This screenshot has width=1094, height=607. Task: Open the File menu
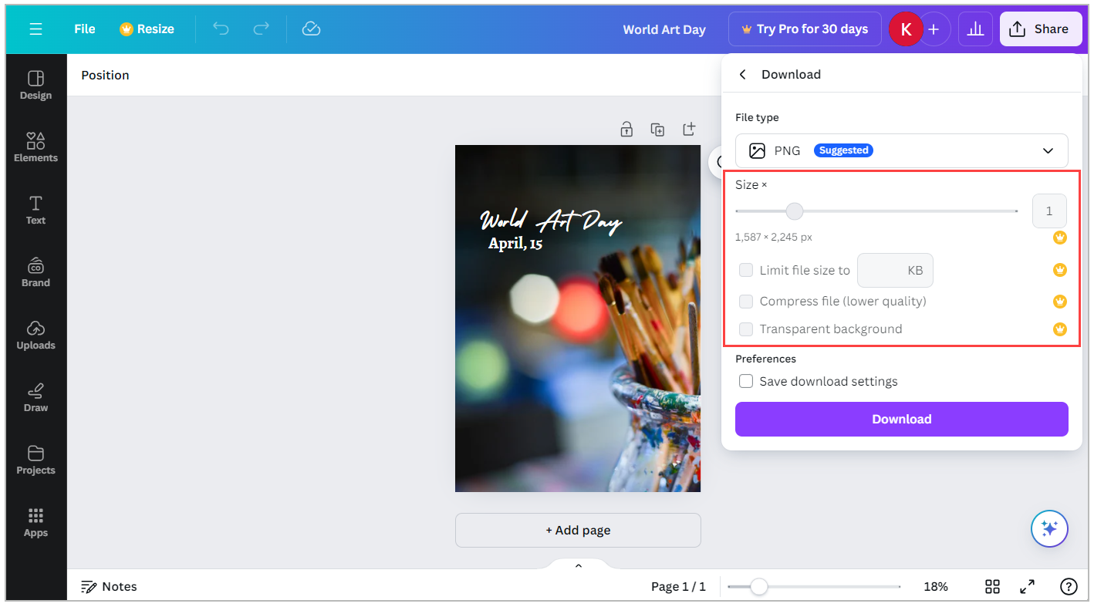click(x=84, y=29)
